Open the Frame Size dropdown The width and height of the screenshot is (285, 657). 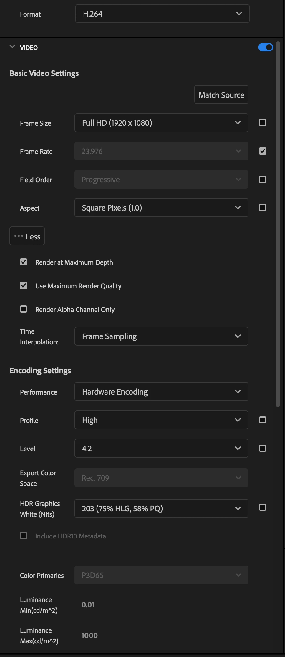161,123
